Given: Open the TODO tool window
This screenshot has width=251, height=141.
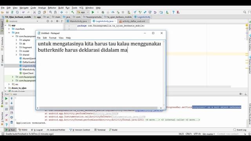Looking at the screenshot, I should click(23, 130).
